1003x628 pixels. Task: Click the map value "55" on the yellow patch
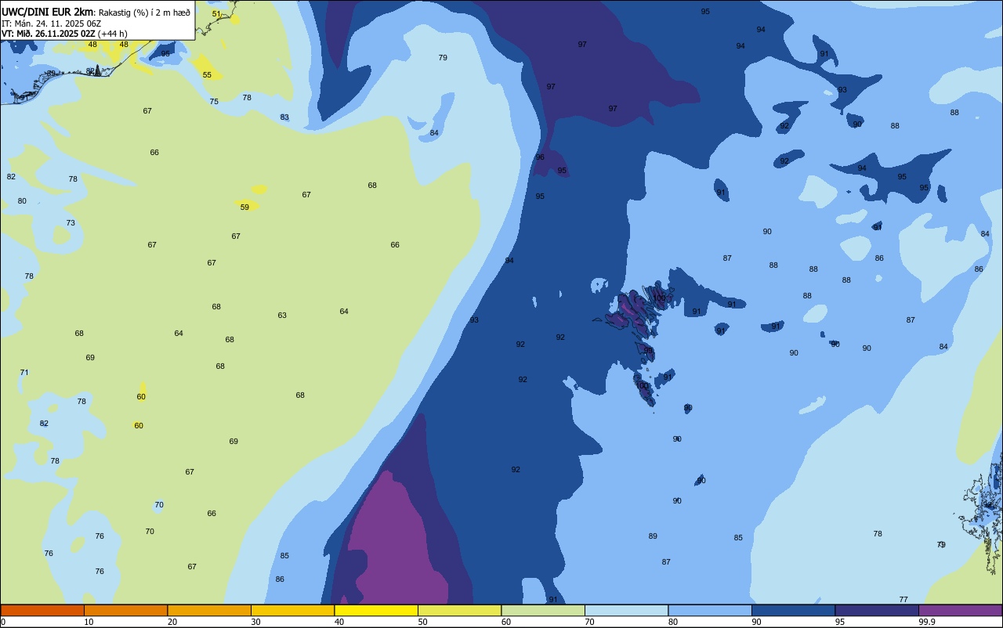(x=207, y=75)
